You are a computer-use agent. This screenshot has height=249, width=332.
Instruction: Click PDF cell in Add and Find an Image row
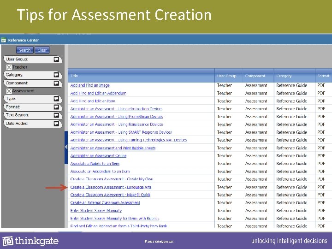321,86
